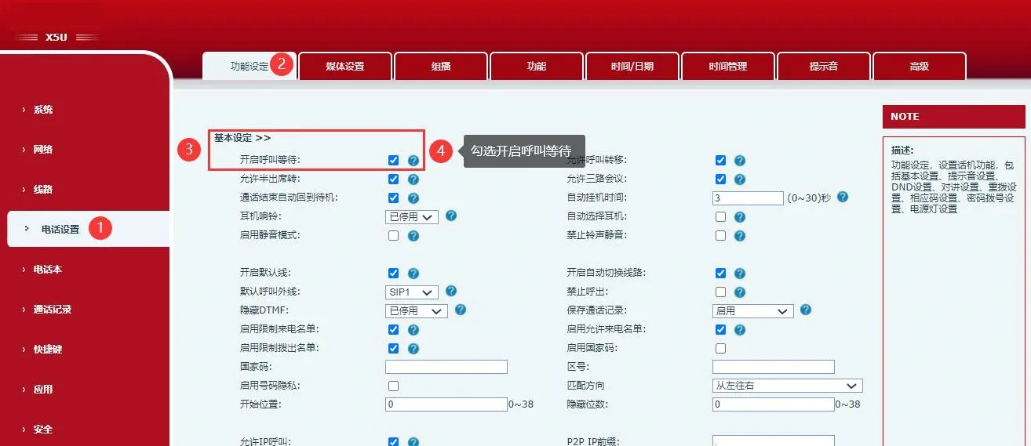Open 快捷键 in the left menu

pyautogui.click(x=47, y=350)
